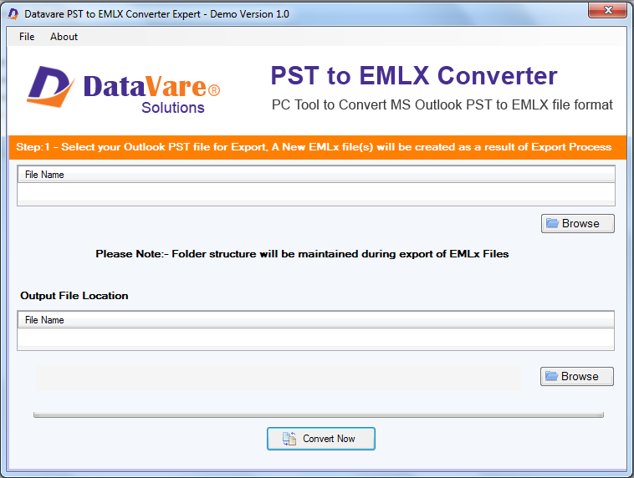Click empty row in Output File Location list
The image size is (634, 478).
[x=316, y=338]
